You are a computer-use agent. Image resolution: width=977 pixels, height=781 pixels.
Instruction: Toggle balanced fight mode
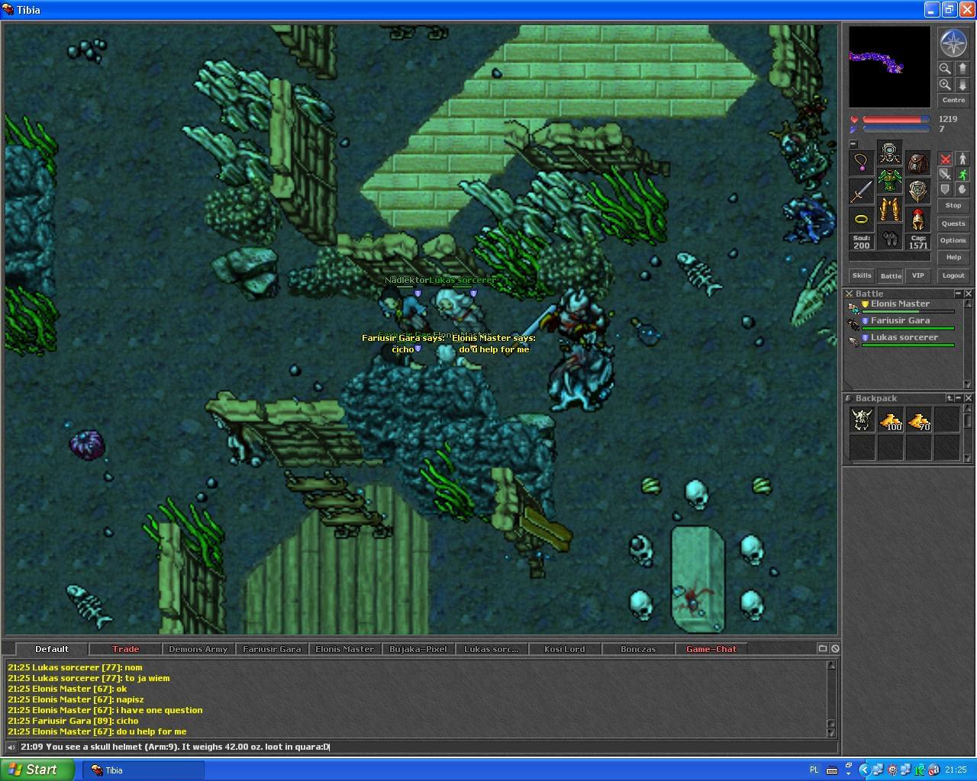(x=945, y=174)
